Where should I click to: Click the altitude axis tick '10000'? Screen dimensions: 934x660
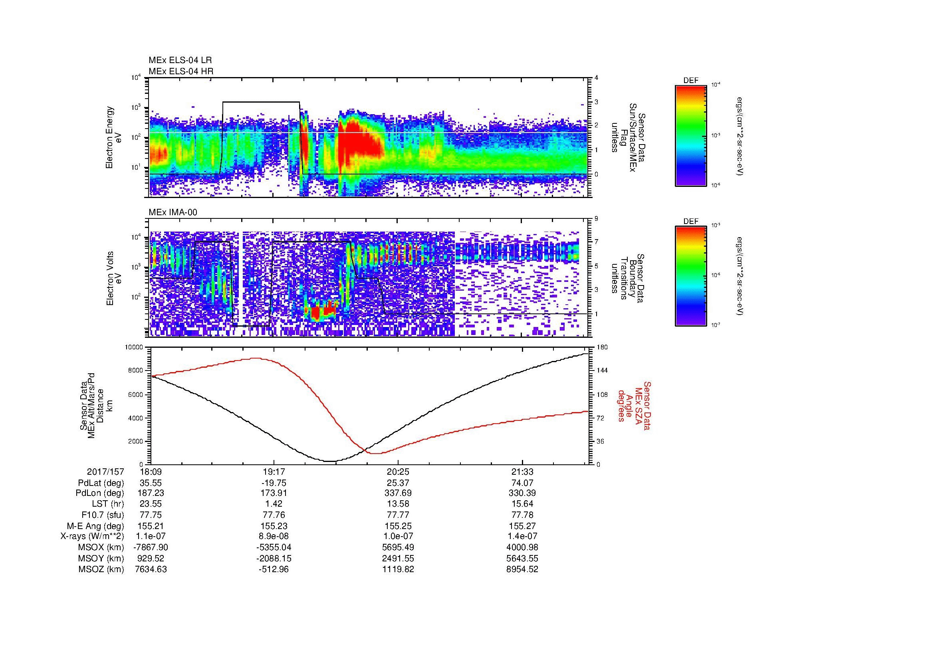click(135, 347)
